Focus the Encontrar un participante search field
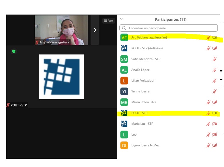This screenshot has width=224, height=167. tap(169, 28)
